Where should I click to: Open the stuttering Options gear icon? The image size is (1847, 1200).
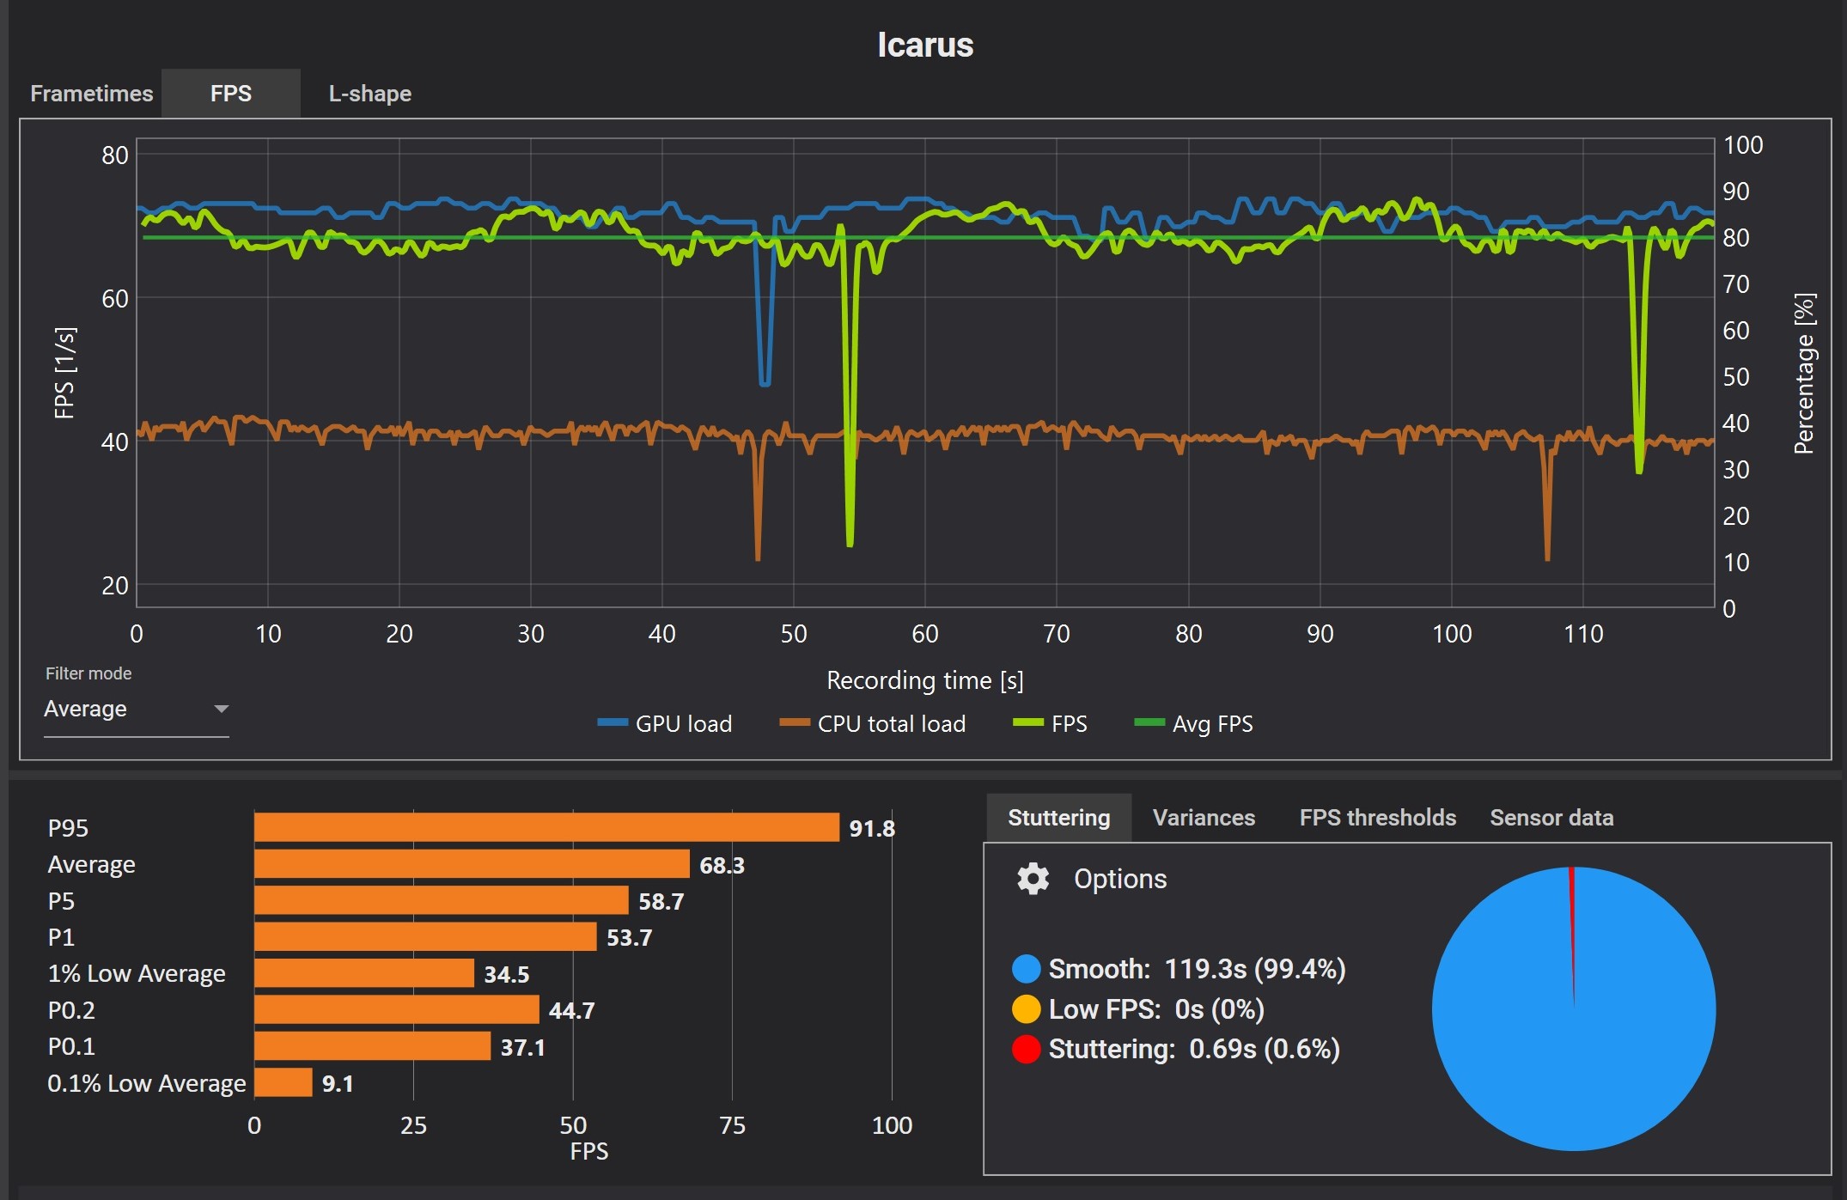(1033, 879)
